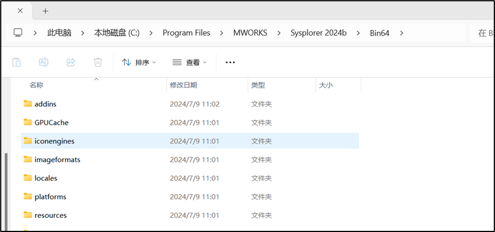Click the search box beside address bar
Screen dimensions: 495x232
click(x=482, y=33)
